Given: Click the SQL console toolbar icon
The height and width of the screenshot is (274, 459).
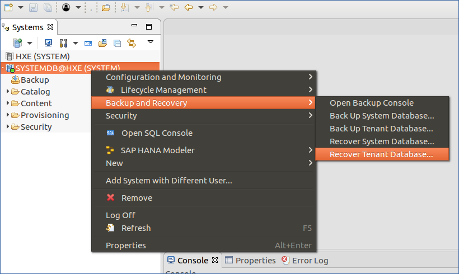Looking at the screenshot, I should click(88, 43).
